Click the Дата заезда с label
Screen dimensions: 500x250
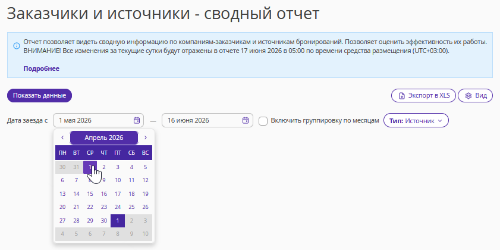(x=27, y=121)
